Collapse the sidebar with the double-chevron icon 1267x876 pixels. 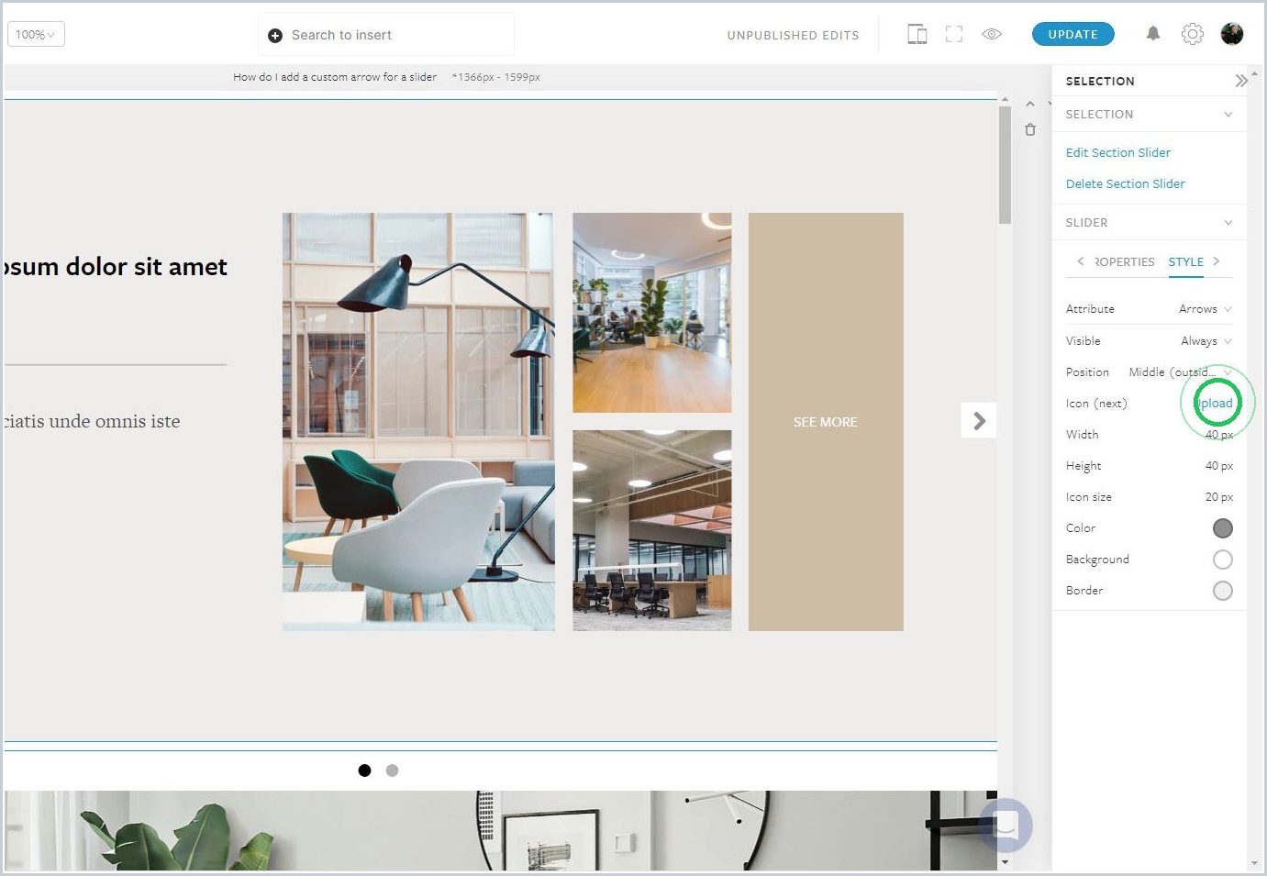(x=1240, y=81)
